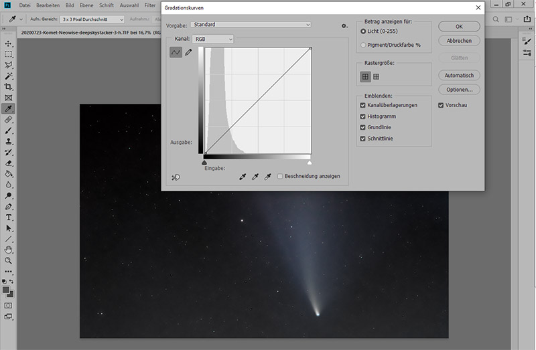Select the Healing Brush tool

pyautogui.click(x=9, y=120)
